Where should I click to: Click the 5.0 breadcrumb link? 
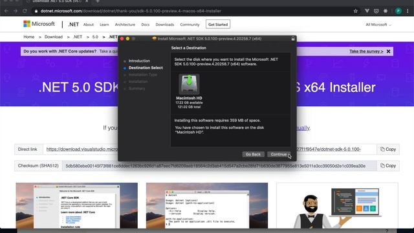[x=95, y=37]
